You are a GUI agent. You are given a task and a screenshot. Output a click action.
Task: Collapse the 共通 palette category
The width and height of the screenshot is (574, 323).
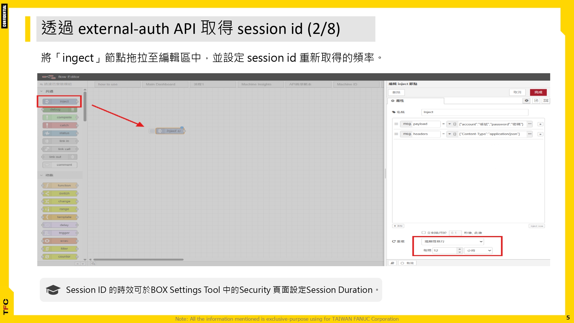(x=42, y=91)
